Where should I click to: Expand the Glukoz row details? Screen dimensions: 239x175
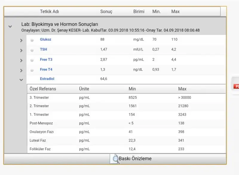[21, 40]
